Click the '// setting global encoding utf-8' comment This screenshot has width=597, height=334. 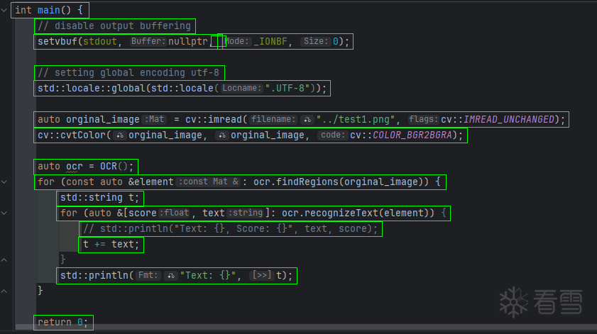click(128, 72)
